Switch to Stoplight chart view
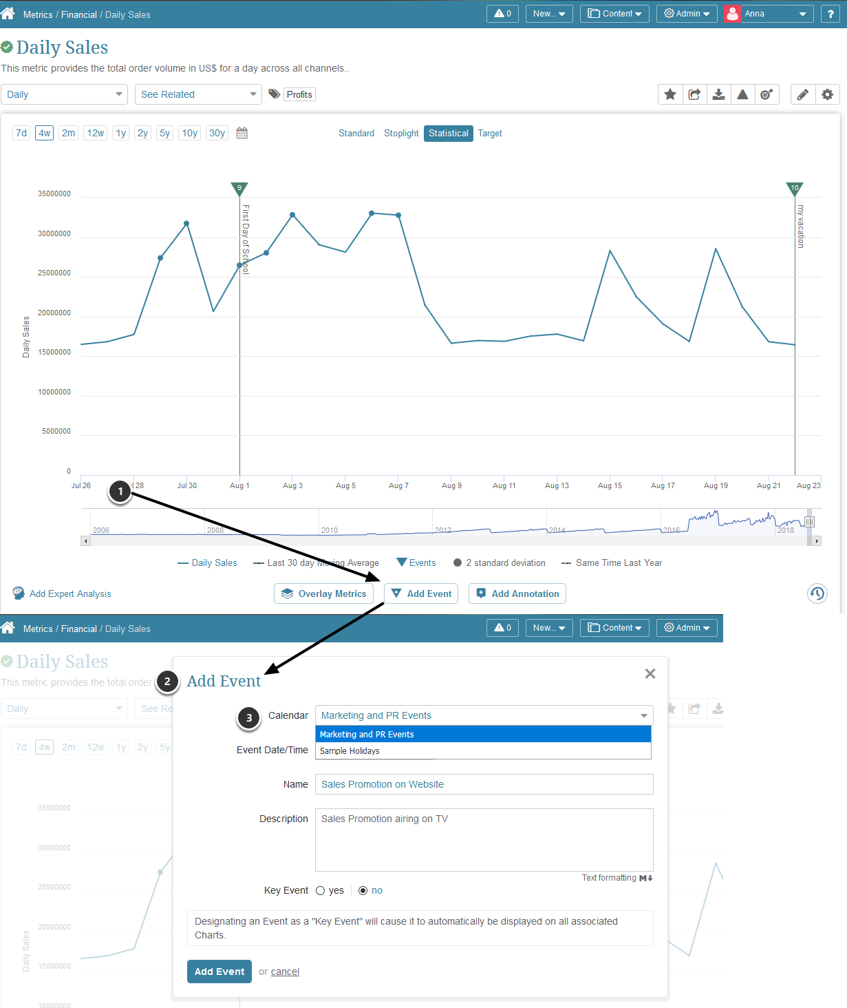Screen dimensions: 847x1008 [x=401, y=133]
